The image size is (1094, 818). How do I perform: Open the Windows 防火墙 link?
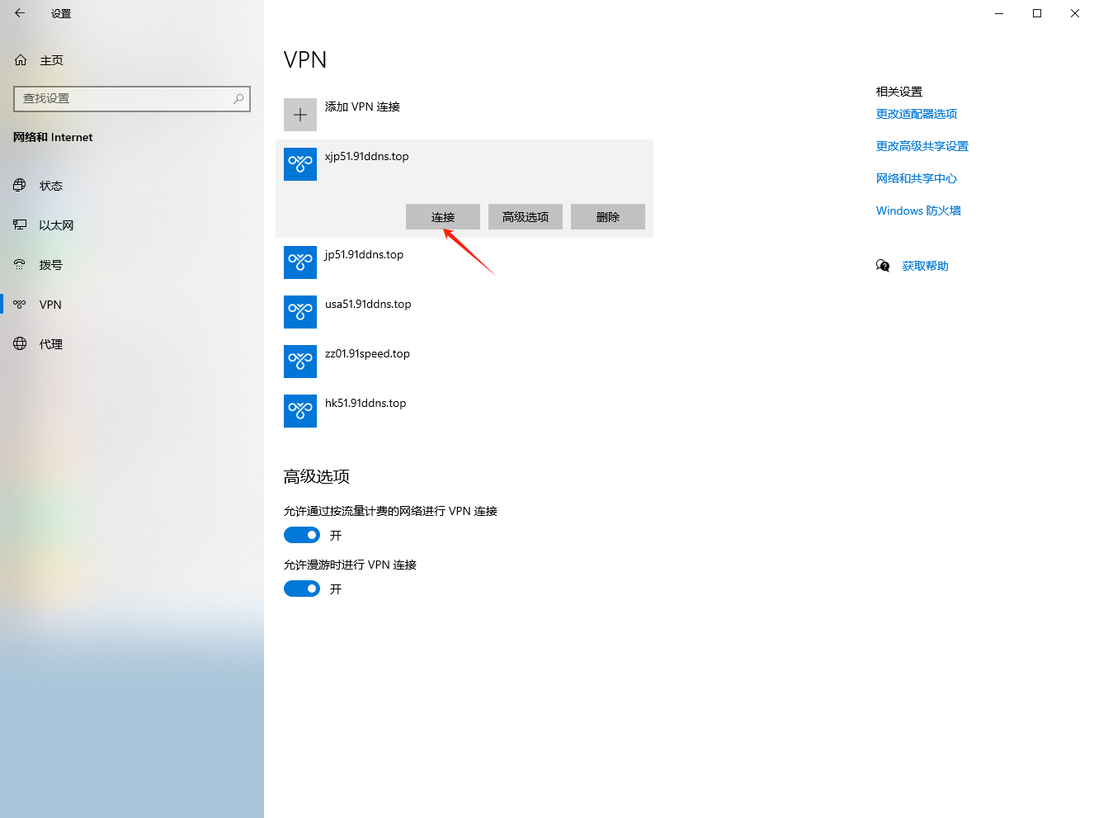(918, 210)
